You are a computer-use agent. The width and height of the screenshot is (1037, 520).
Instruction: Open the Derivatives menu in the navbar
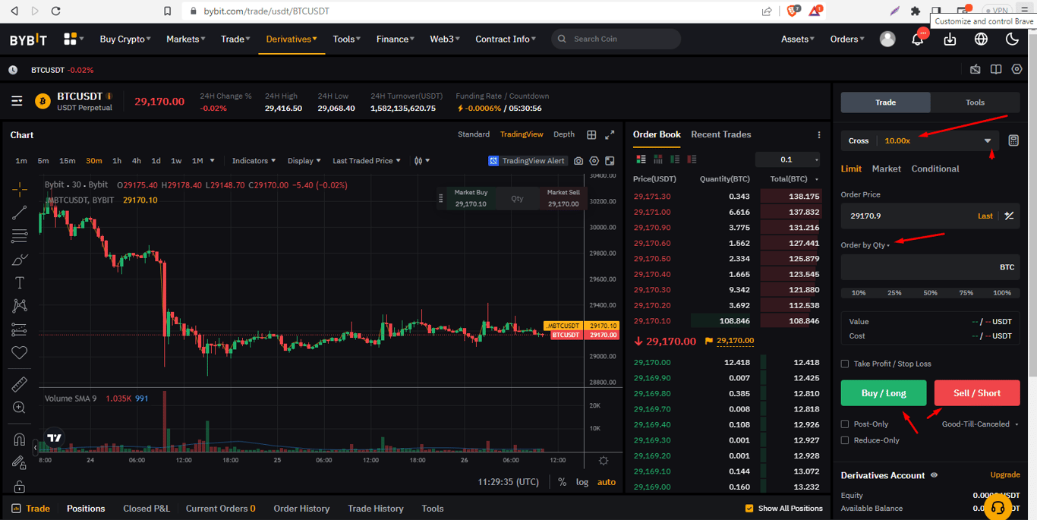(x=292, y=39)
